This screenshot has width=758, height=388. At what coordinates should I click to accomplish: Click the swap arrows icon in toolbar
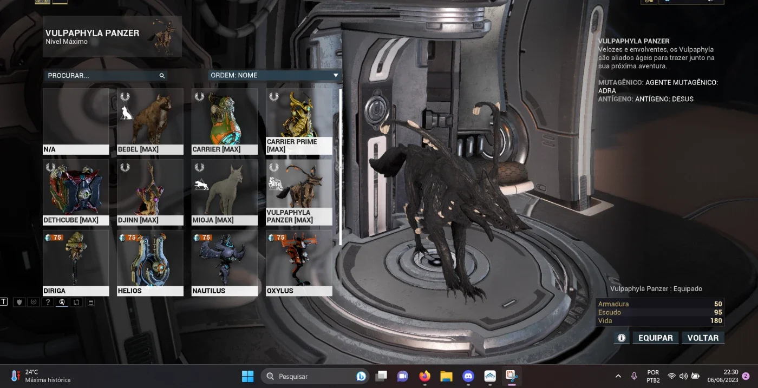(76, 302)
